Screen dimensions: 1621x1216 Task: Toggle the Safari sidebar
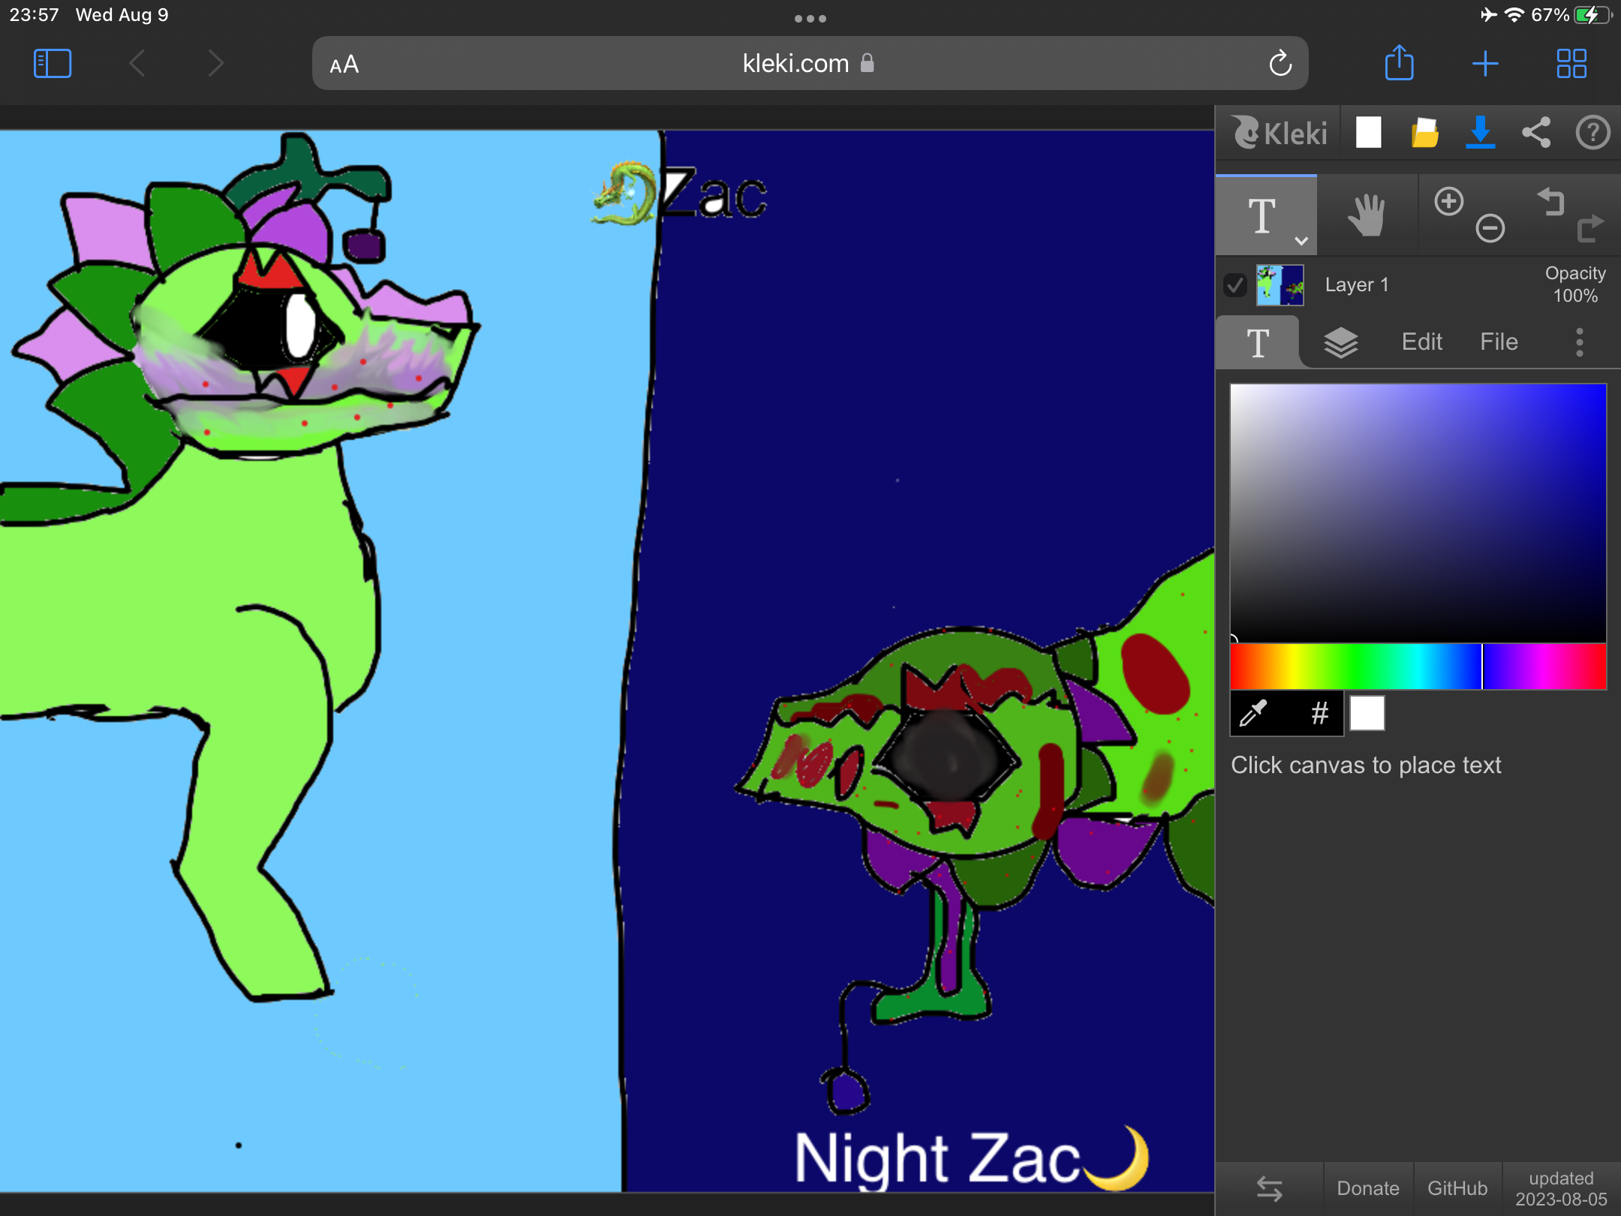pos(53,64)
